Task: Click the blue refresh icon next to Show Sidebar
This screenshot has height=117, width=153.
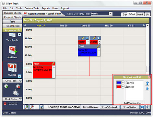Action: pos(143,107)
